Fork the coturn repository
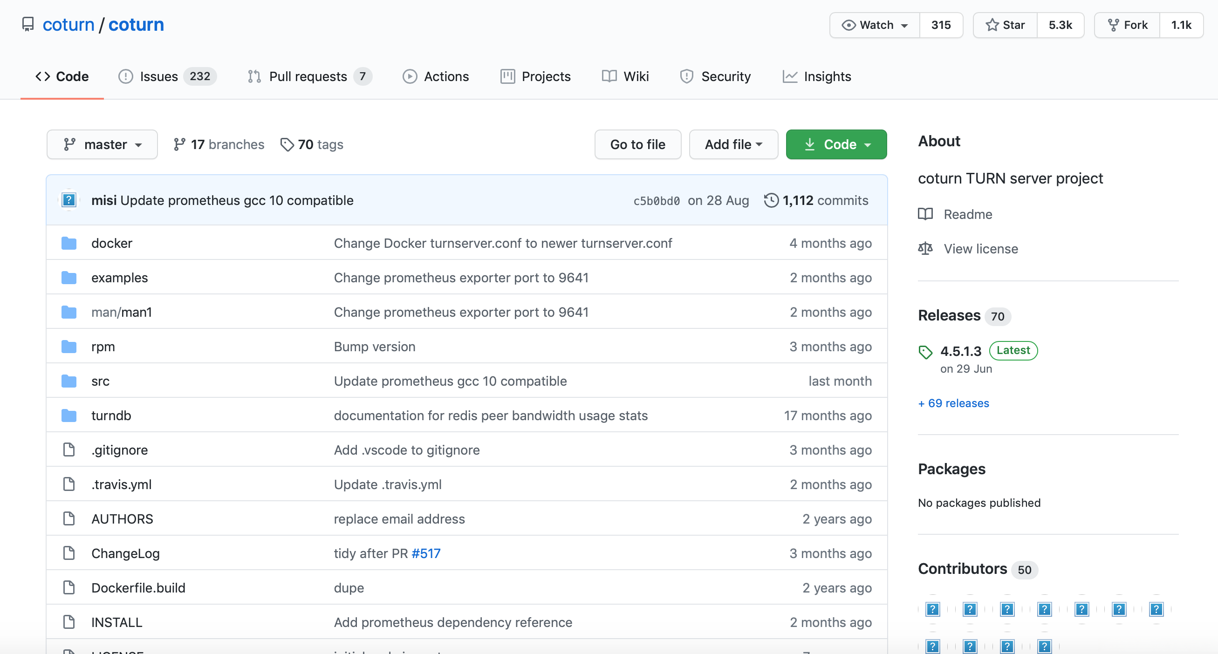Screen dimensions: 1218x654 pos(1127,25)
